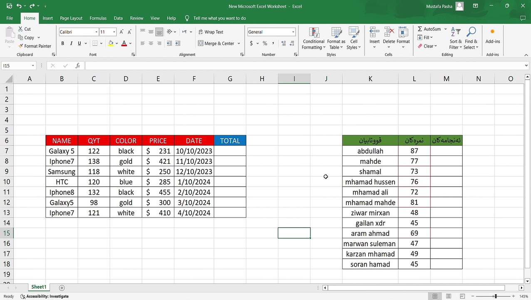Align text to the left
Viewport: 531px width, 300px height.
pyautogui.click(x=142, y=43)
